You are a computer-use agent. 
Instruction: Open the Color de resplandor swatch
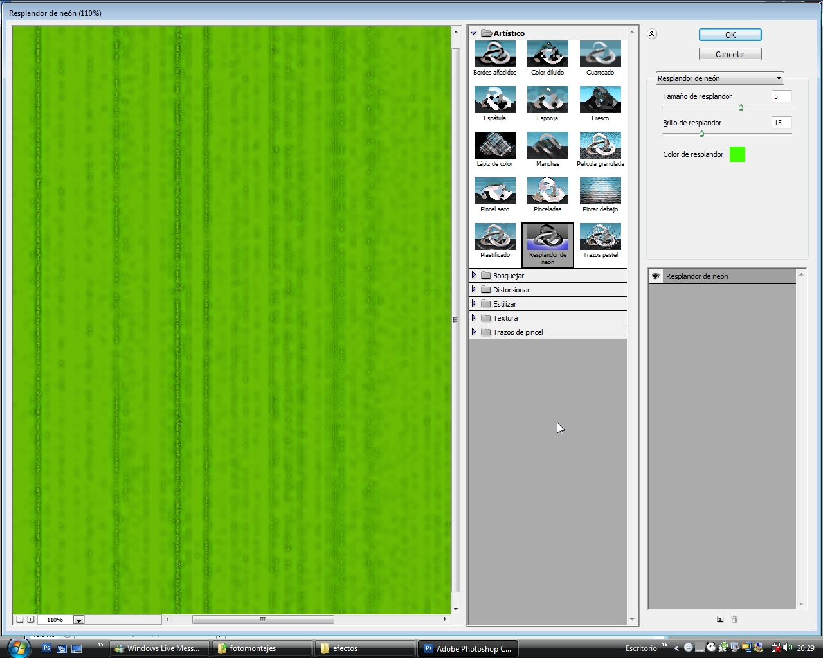(x=737, y=154)
